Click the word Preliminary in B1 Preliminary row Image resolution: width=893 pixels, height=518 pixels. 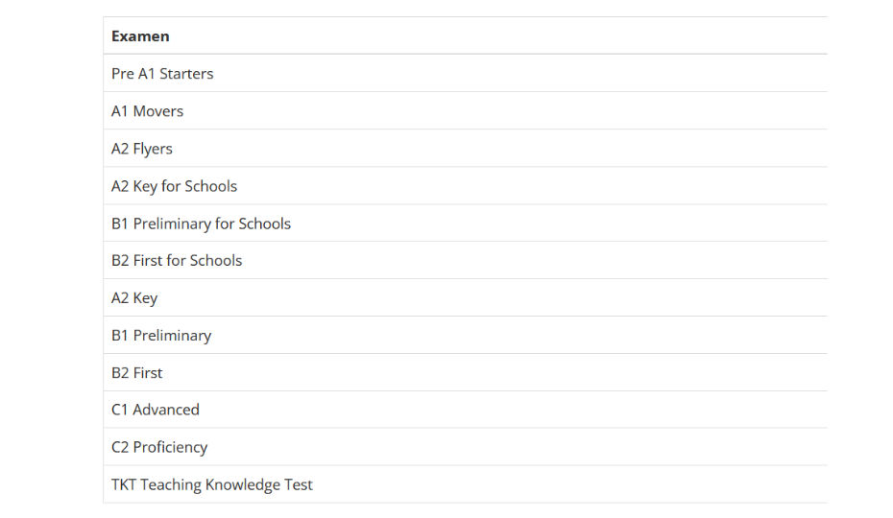pos(172,336)
